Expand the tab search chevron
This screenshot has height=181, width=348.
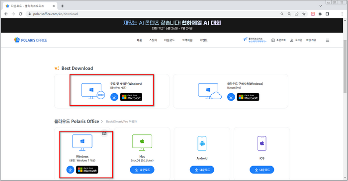pyautogui.click(x=321, y=6)
